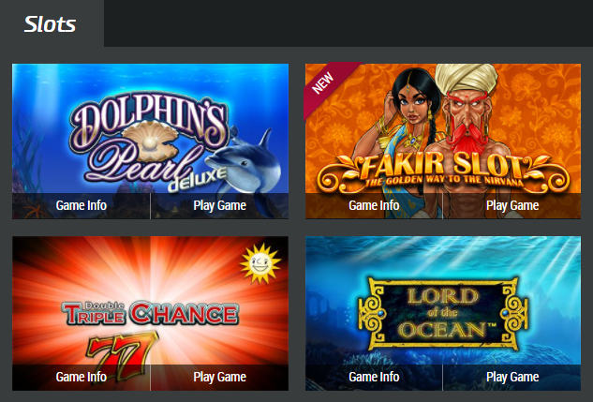Open Game Info for Double Triple Chance

click(82, 377)
